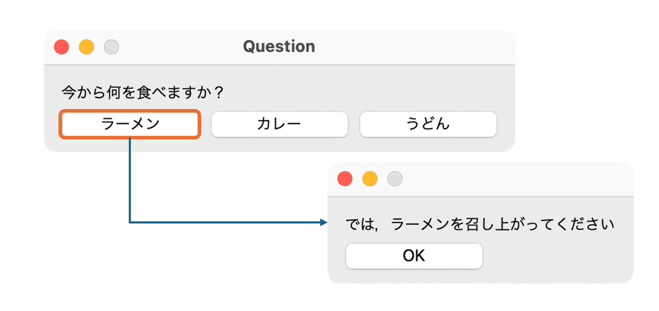Close the ramen message dialog via red button
The width and height of the screenshot is (659, 311).
click(x=345, y=179)
